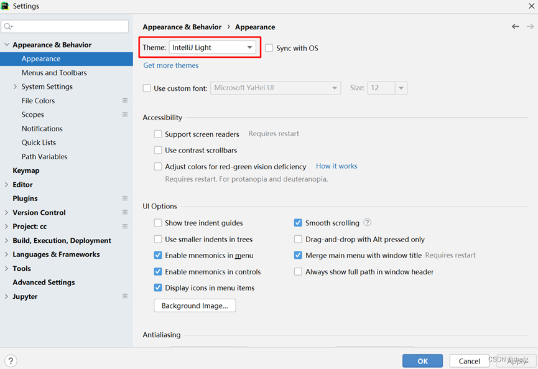Click the How it works link
This screenshot has height=369, width=538.
(x=336, y=166)
